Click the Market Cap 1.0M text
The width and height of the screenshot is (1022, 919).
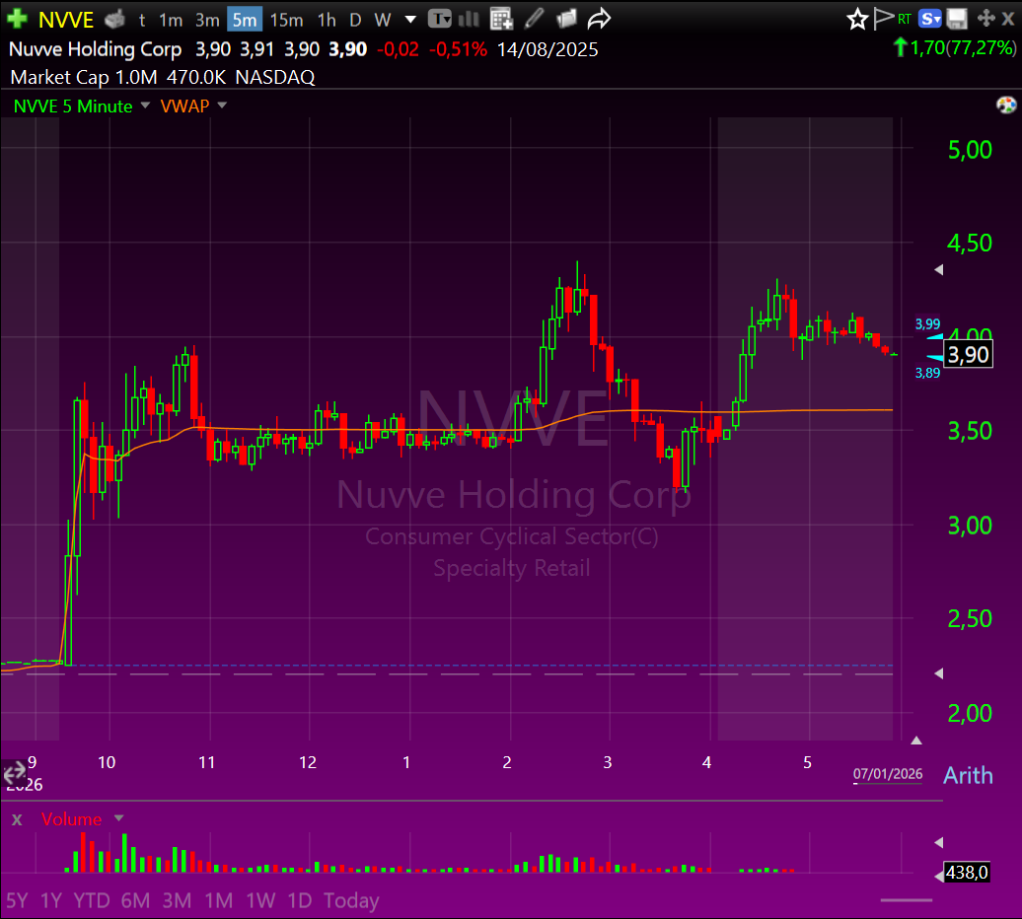coord(84,78)
